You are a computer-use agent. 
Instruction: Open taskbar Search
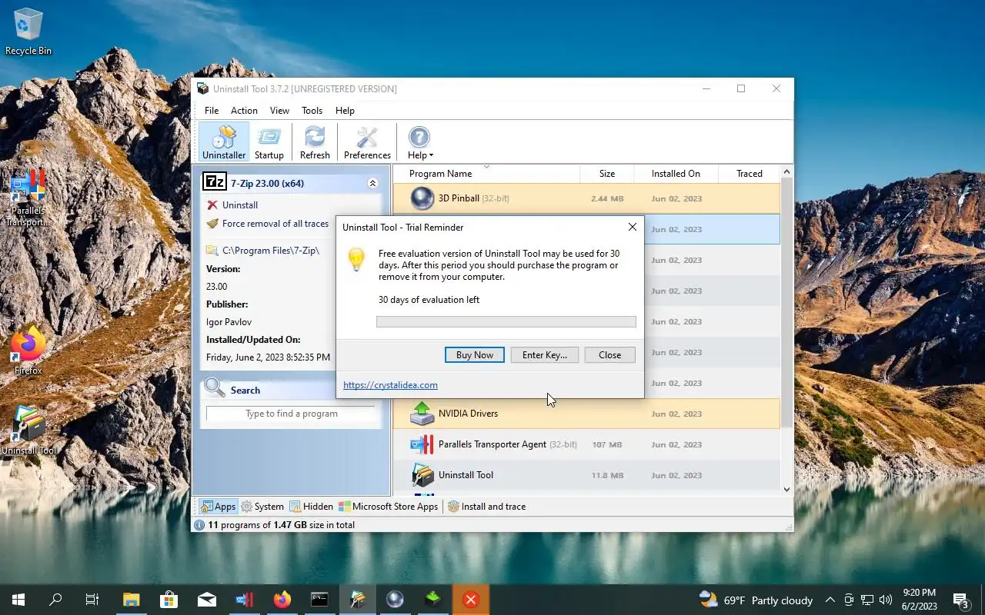(x=55, y=600)
